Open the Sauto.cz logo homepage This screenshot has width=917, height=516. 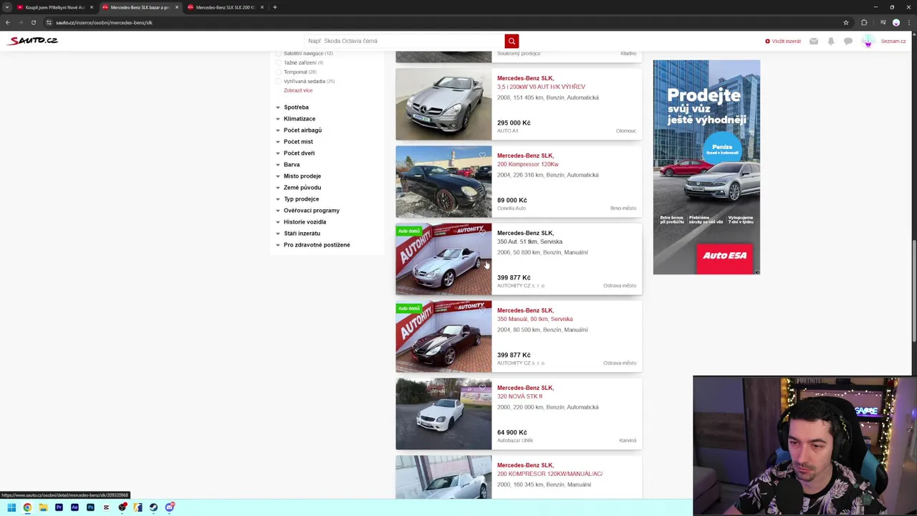(33, 41)
